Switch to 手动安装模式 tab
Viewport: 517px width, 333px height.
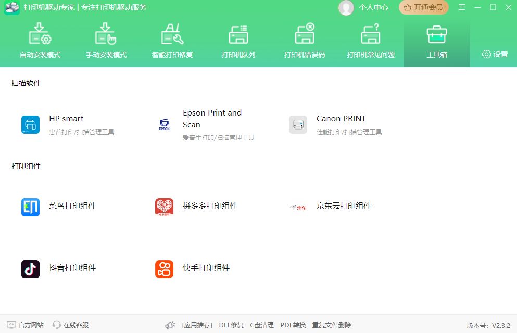point(106,42)
